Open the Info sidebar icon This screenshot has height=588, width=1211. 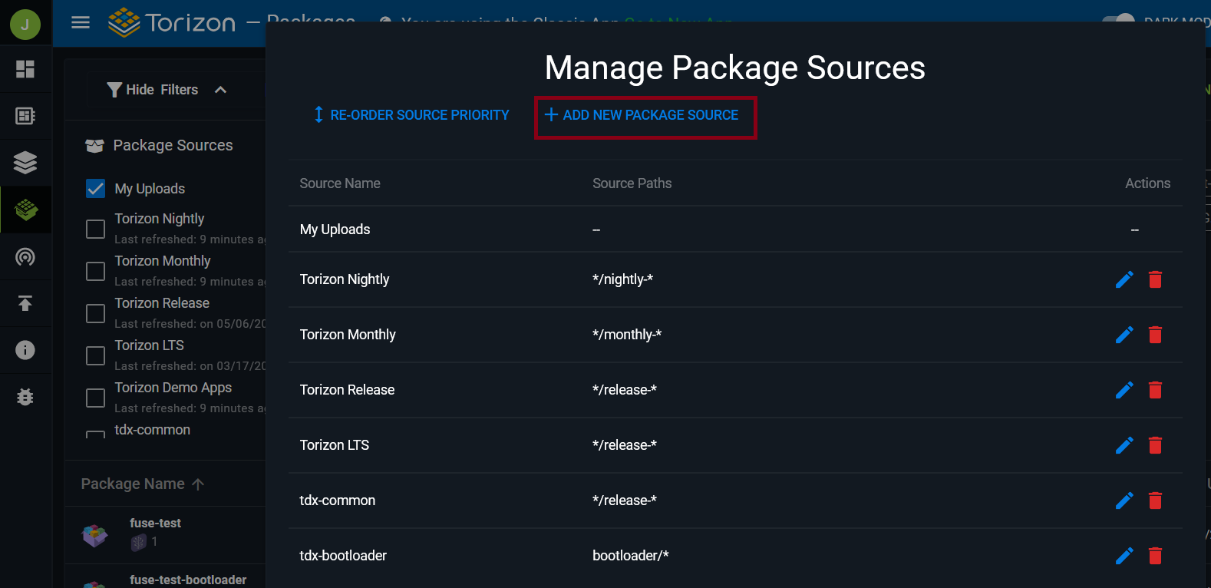point(25,350)
